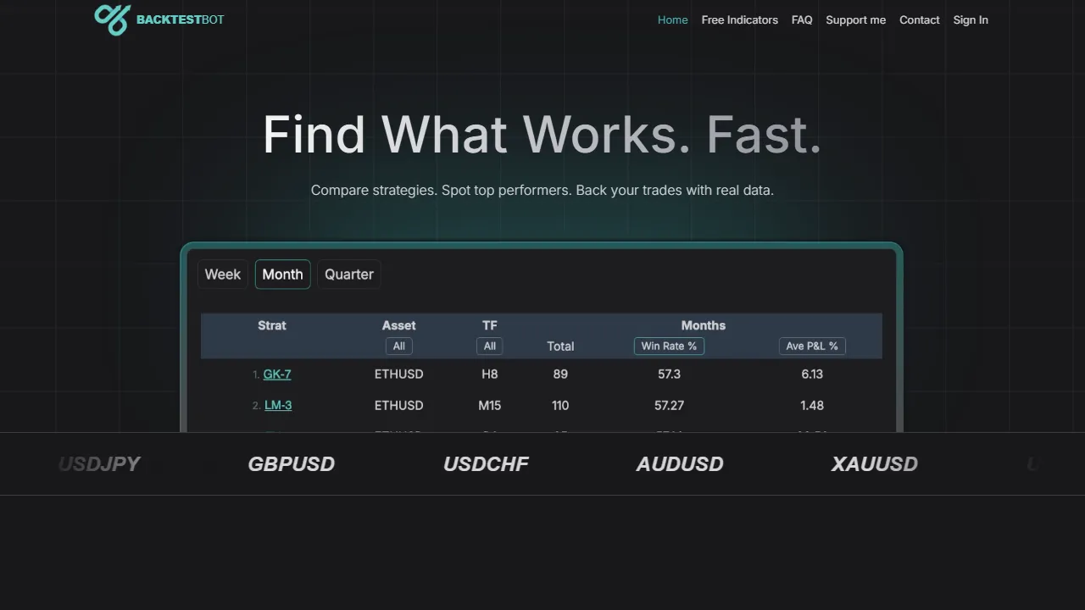
Task: Switch to the Week view
Action: tap(222, 274)
